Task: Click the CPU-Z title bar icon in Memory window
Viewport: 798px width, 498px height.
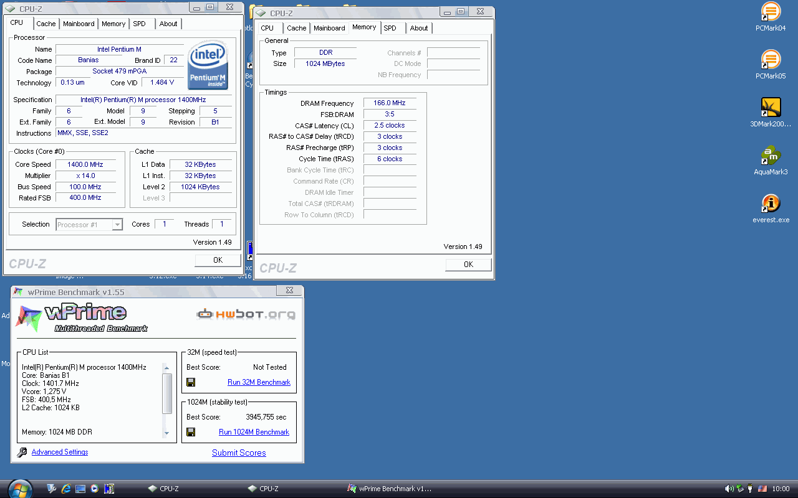Action: pyautogui.click(x=259, y=13)
